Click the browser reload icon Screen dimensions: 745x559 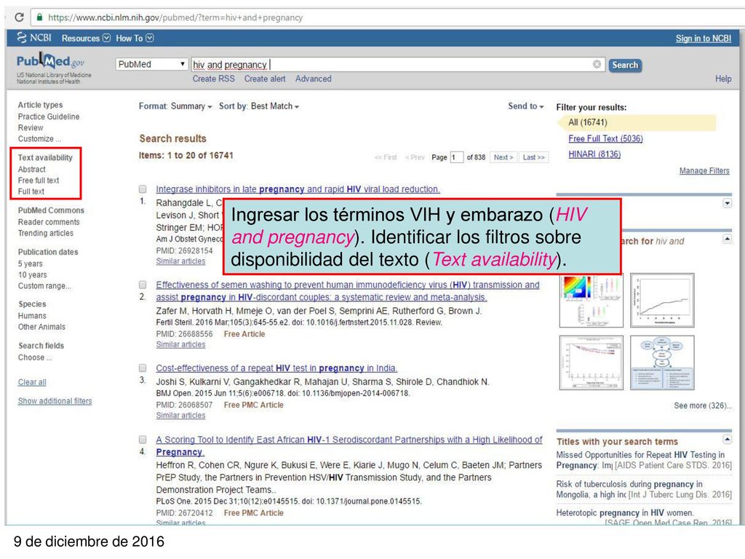pos(19,17)
